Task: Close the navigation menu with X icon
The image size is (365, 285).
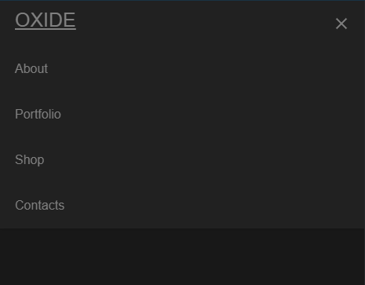Action: (341, 24)
